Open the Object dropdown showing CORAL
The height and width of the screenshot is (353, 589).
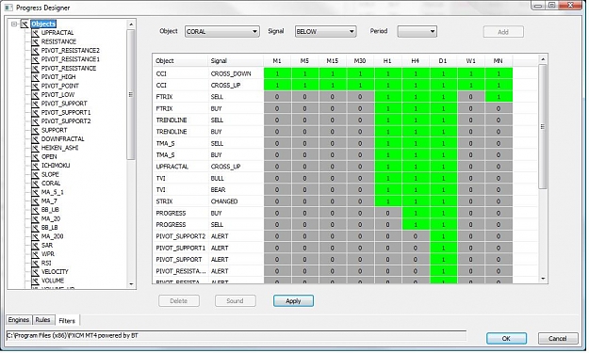tap(222, 32)
